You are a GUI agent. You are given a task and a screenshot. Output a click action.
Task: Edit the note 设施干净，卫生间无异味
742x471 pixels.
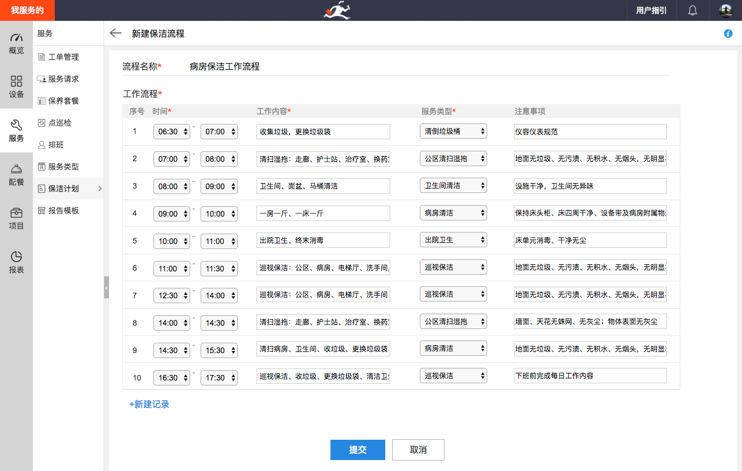coord(590,186)
